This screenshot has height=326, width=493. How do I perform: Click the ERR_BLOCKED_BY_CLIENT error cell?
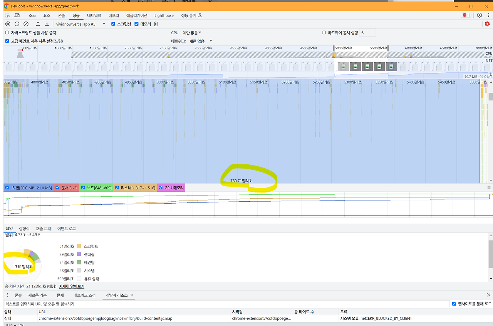(416, 318)
